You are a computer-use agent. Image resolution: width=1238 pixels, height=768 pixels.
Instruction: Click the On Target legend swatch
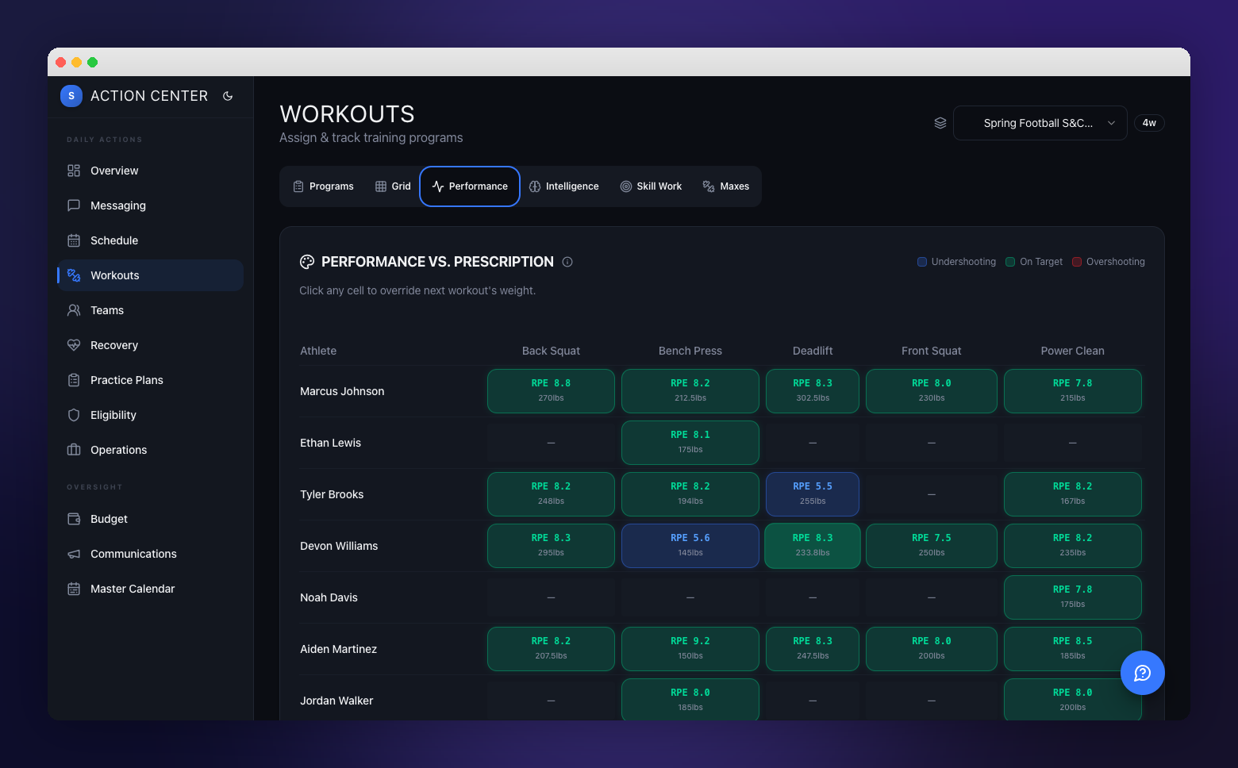tap(1010, 262)
